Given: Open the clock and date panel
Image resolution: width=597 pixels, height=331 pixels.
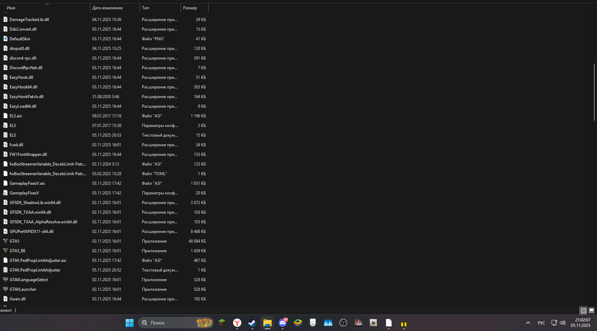Looking at the screenshot, I should point(580,323).
